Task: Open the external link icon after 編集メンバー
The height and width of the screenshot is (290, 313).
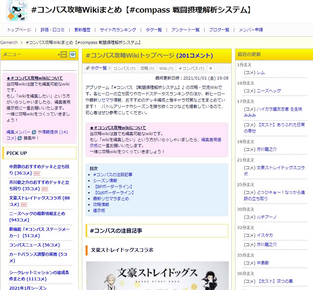Action: pyautogui.click(x=34, y=132)
